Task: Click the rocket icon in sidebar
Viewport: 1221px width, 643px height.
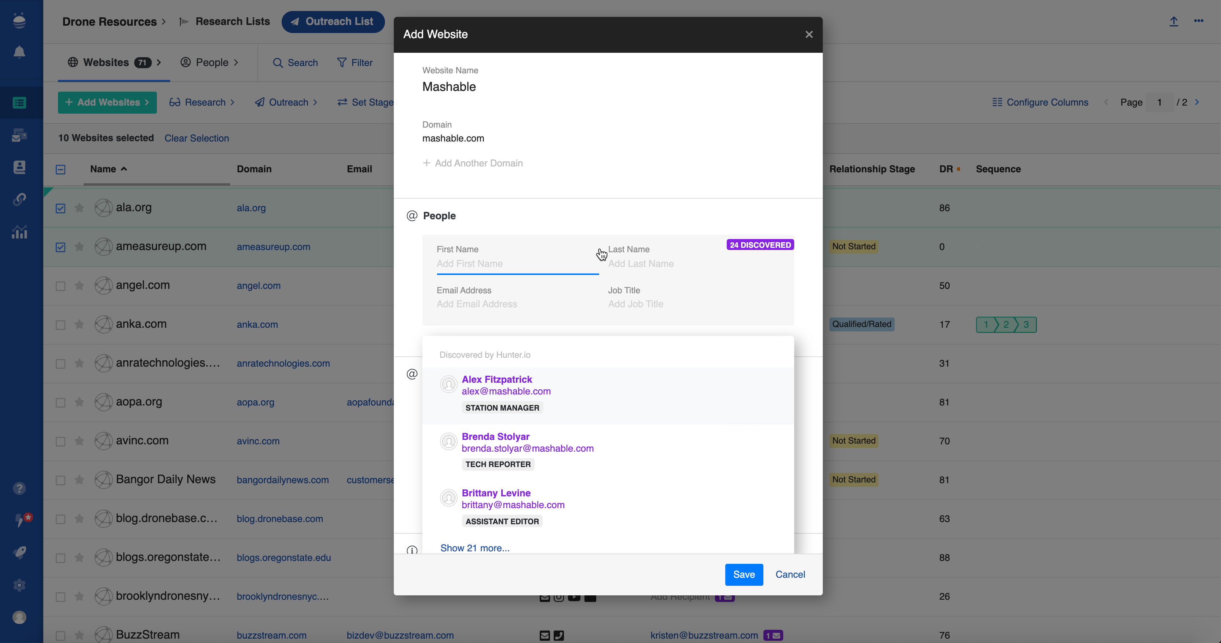Action: [19, 552]
